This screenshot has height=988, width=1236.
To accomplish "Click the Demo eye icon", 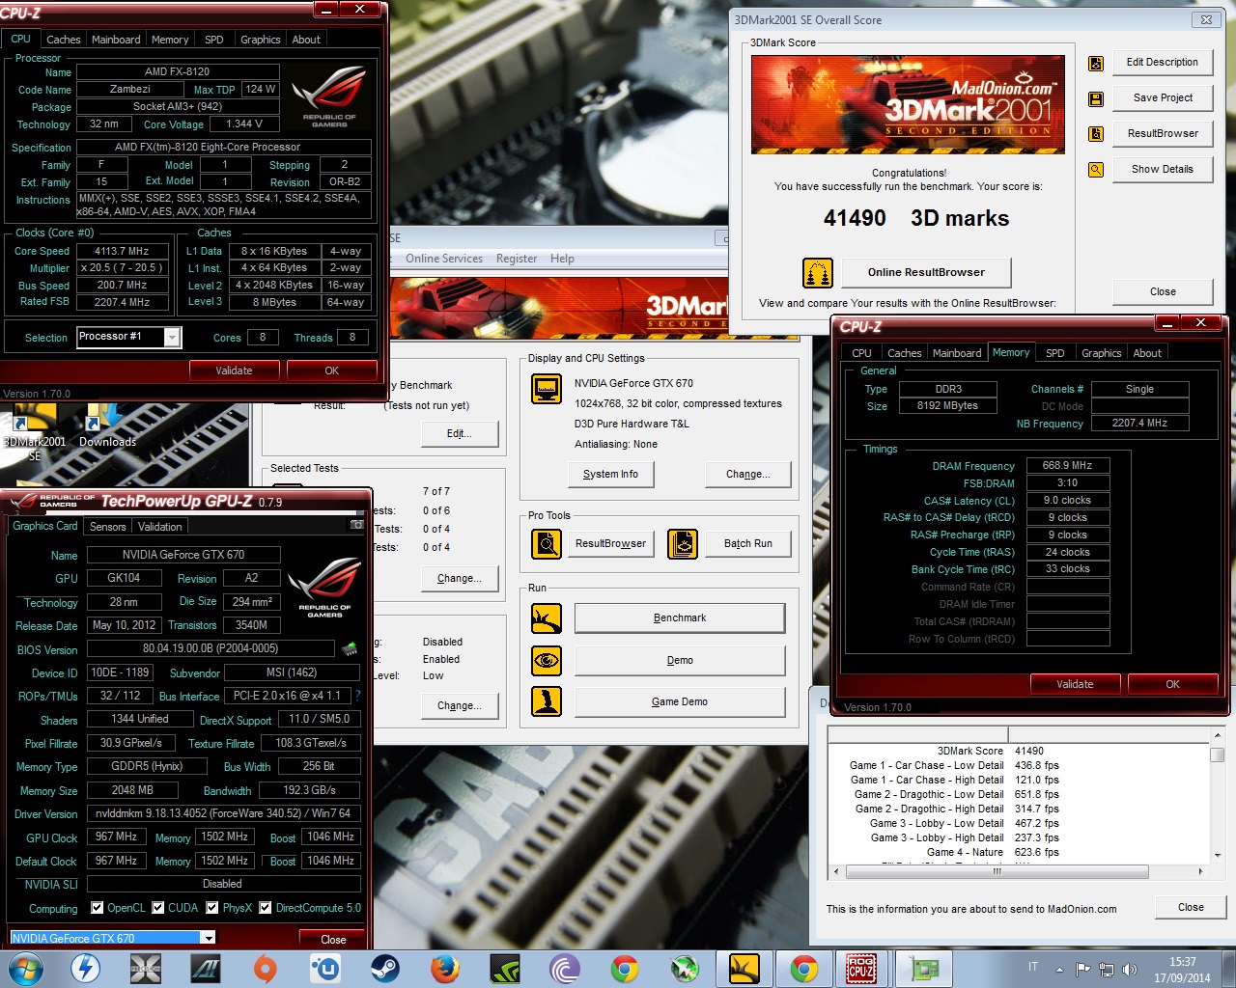I will pos(547,661).
